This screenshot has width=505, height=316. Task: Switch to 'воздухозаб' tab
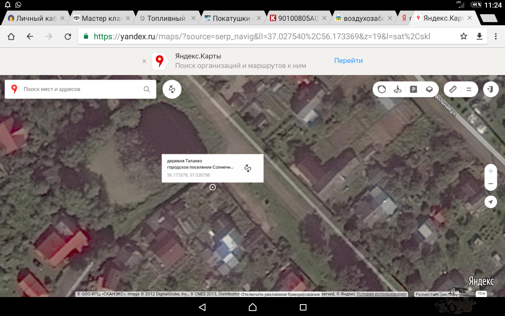pyautogui.click(x=363, y=18)
